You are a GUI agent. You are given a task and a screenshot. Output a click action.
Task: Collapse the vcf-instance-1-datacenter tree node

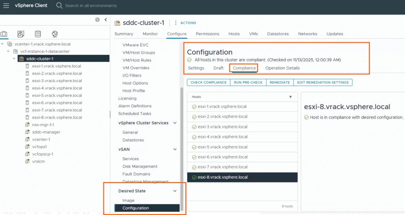tap(8, 51)
